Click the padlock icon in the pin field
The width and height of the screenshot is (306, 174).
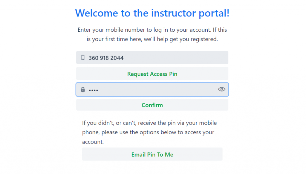pyautogui.click(x=83, y=89)
